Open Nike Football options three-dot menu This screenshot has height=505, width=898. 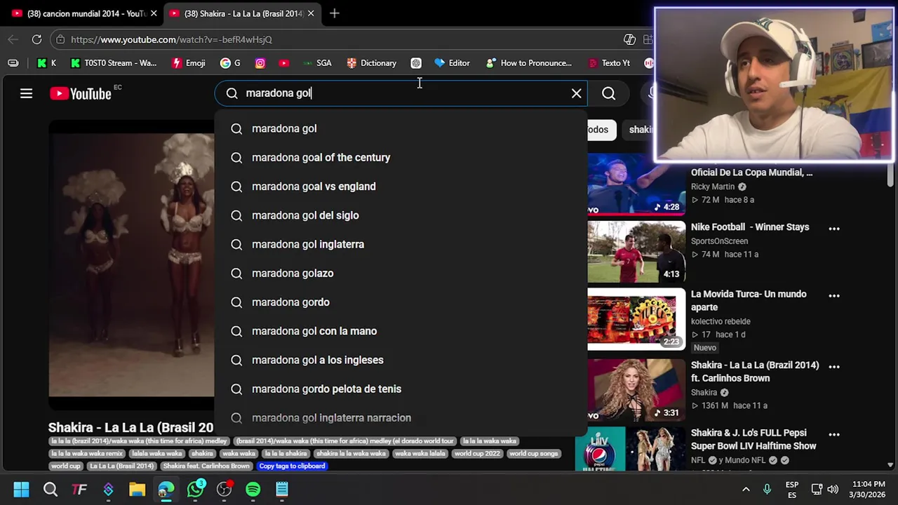(834, 229)
